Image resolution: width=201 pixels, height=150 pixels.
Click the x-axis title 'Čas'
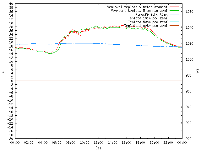pos(98,148)
